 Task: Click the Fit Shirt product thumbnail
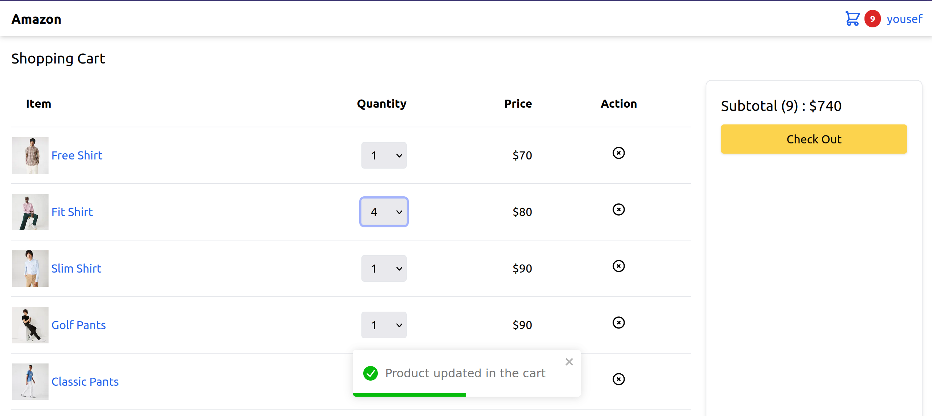(x=30, y=212)
